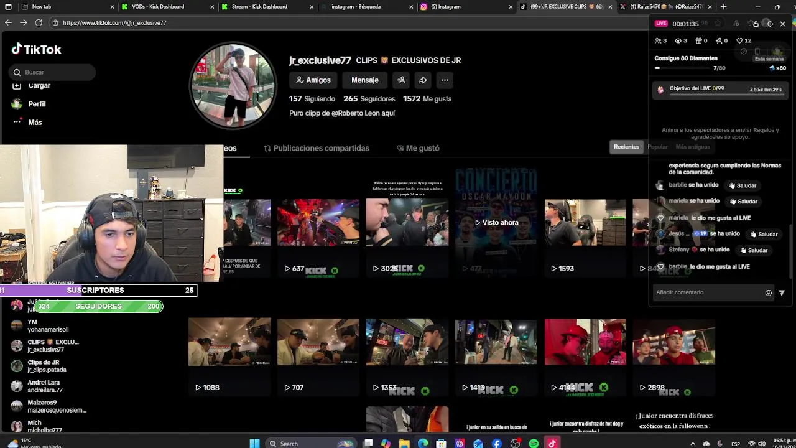Open the 157 Siguiendo list
This screenshot has width=796, height=448.
coord(312,99)
